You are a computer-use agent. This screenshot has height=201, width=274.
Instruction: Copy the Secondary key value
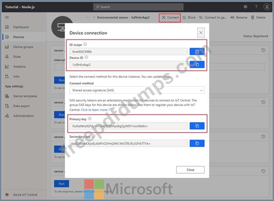197,143
